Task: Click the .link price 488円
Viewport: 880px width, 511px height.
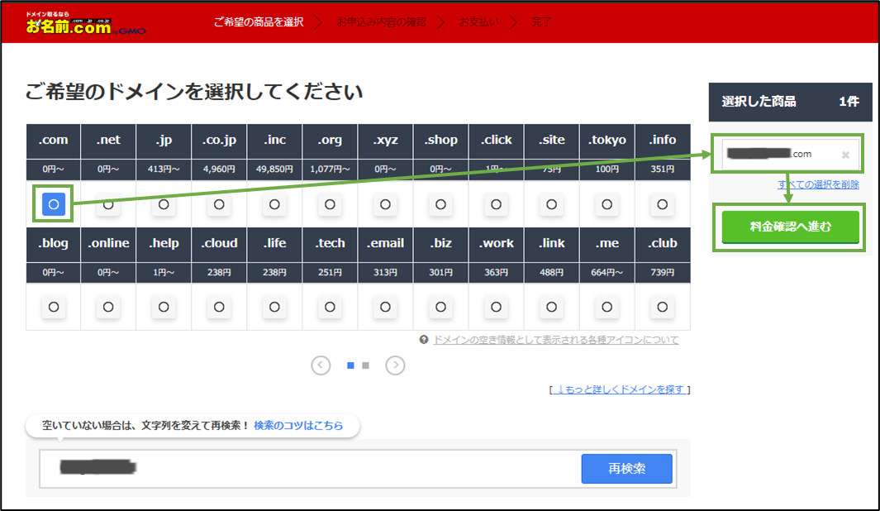Action: point(552,272)
